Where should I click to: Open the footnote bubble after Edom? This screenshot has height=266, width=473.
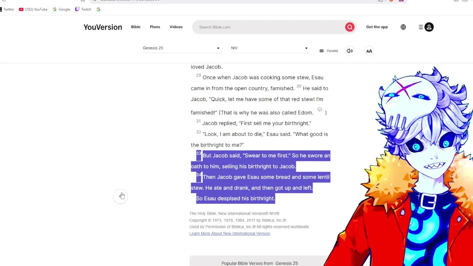pyautogui.click(x=320, y=110)
